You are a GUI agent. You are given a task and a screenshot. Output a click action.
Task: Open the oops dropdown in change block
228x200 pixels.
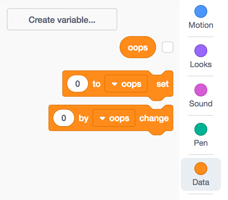pos(114,118)
